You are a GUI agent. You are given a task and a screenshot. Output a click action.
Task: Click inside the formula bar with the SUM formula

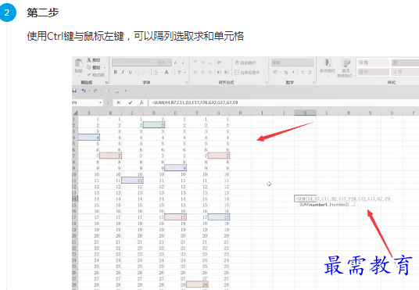pyautogui.click(x=284, y=102)
